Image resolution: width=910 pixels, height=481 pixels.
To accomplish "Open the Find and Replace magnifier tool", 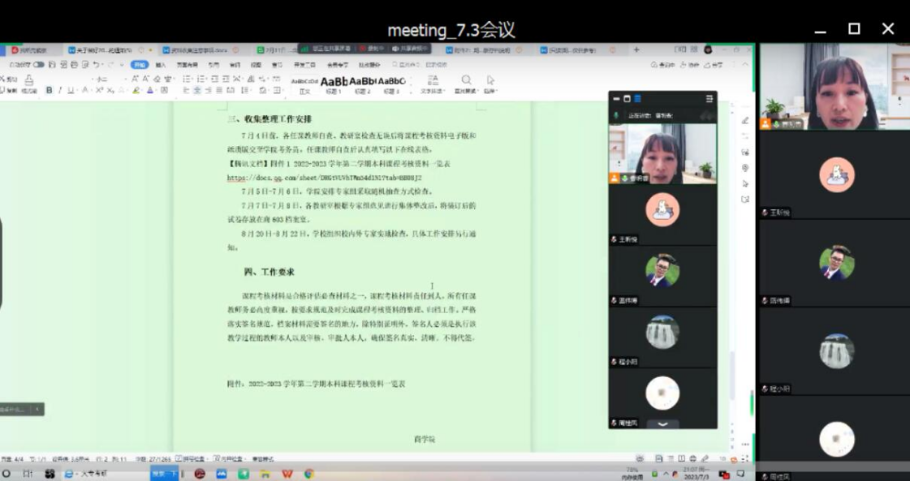I will tap(466, 81).
